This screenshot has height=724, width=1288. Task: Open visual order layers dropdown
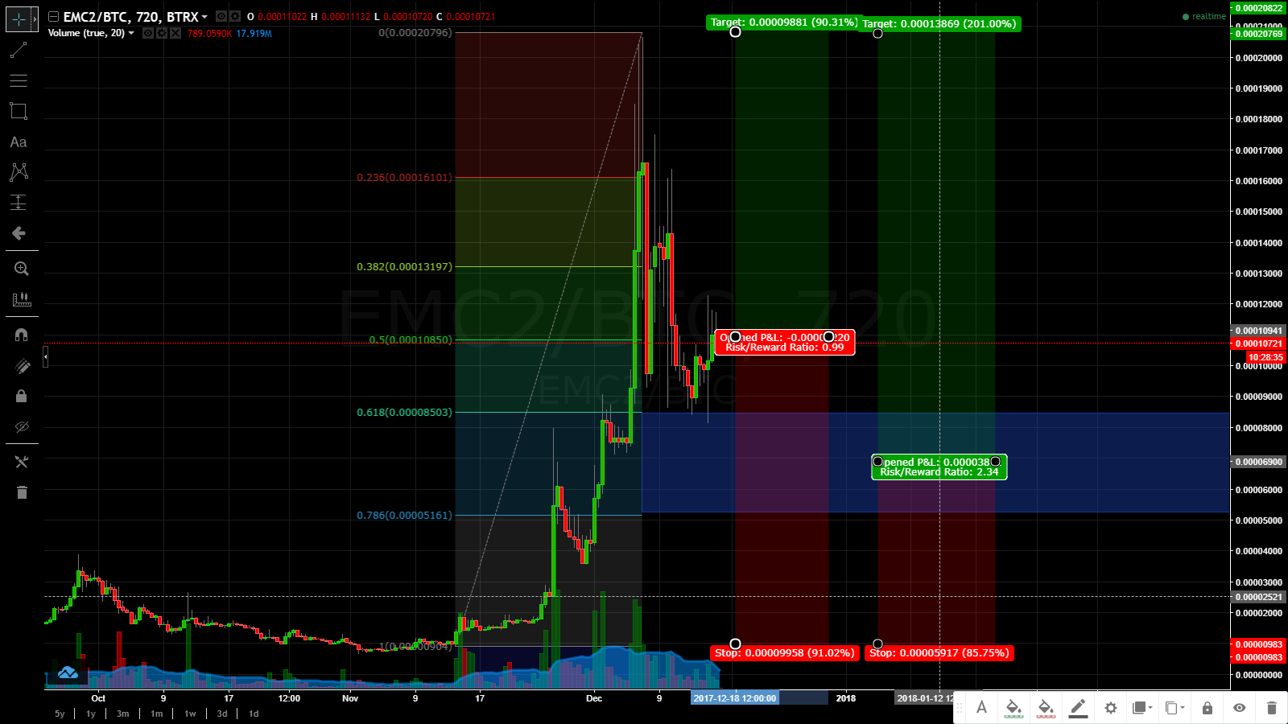click(1142, 708)
